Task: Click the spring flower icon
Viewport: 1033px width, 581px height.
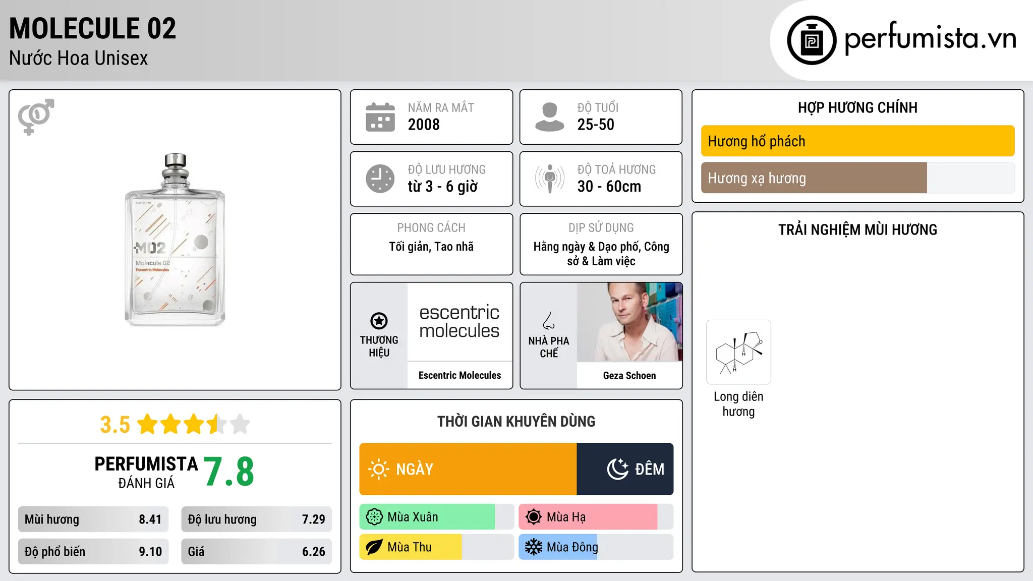Action: 374,517
